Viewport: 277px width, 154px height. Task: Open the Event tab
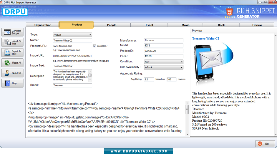pos(149,25)
